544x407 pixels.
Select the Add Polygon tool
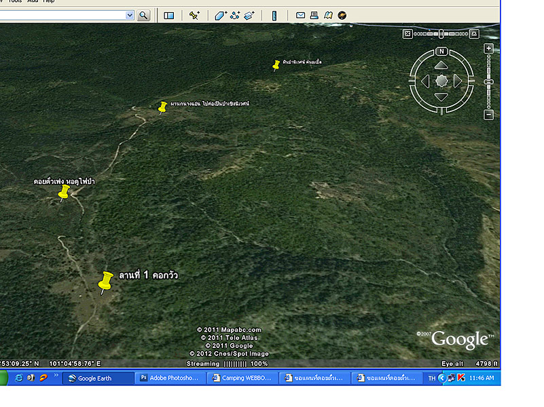221,15
